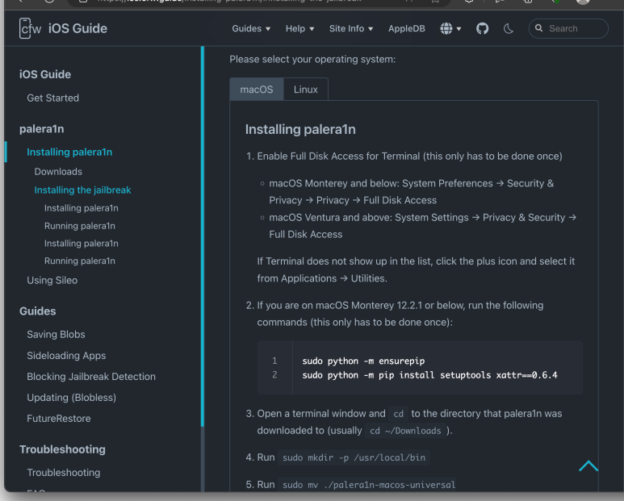The height and width of the screenshot is (501, 624).
Task: Jump to Downloads section in sidebar
Action: tap(58, 171)
